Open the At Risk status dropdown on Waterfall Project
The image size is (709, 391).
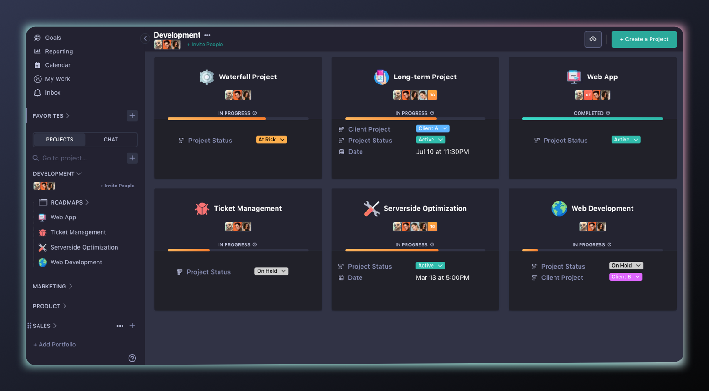pyautogui.click(x=271, y=140)
